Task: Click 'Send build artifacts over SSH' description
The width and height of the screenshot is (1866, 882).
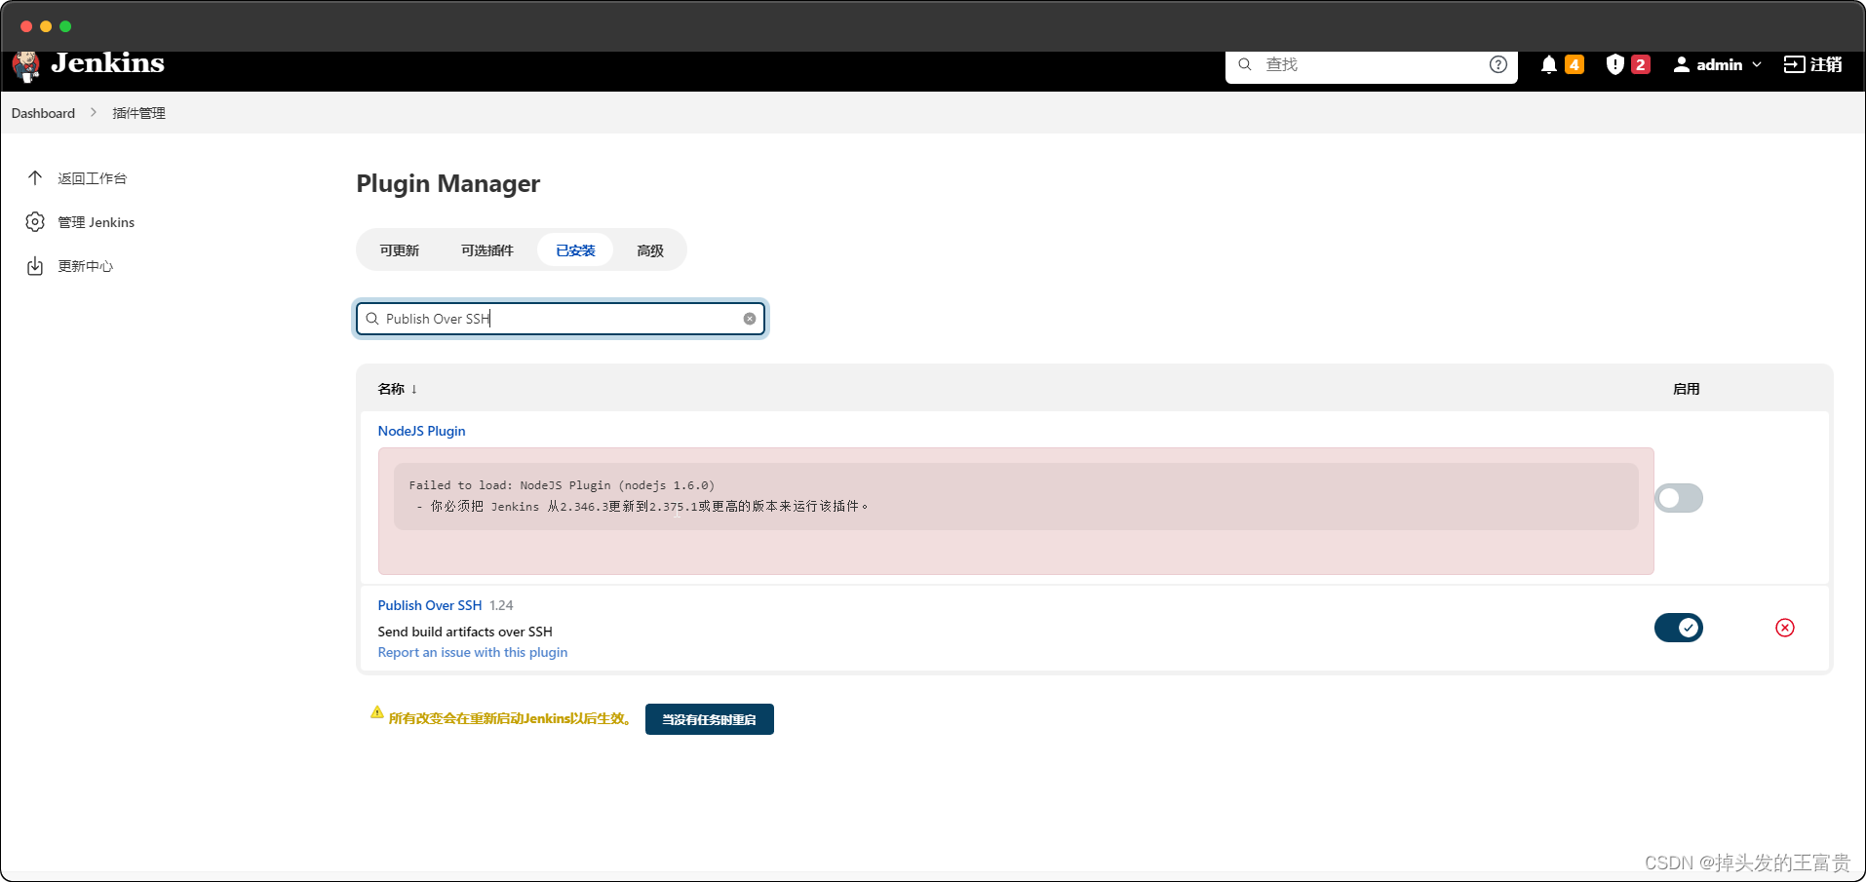Action: 465,632
